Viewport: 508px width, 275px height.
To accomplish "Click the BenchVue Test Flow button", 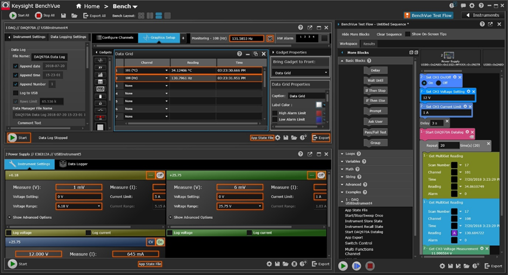I will point(428,15).
